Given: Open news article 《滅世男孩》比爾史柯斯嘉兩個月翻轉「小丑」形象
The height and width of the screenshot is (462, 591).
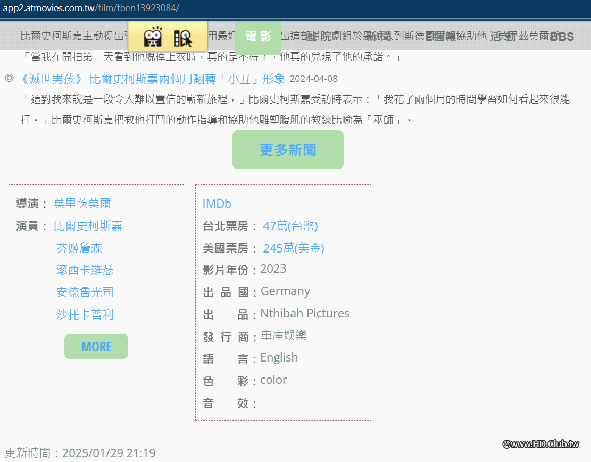Looking at the screenshot, I should click(152, 79).
